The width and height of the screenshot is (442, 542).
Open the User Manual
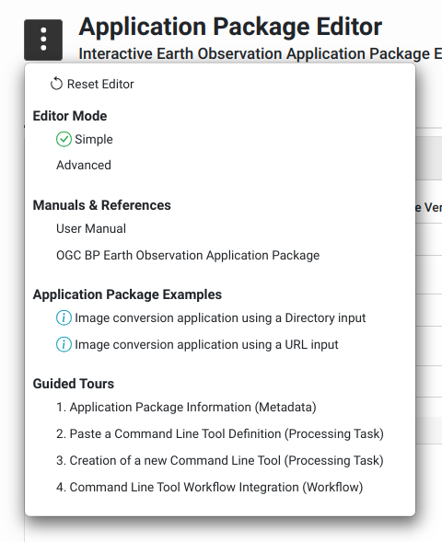tap(91, 228)
